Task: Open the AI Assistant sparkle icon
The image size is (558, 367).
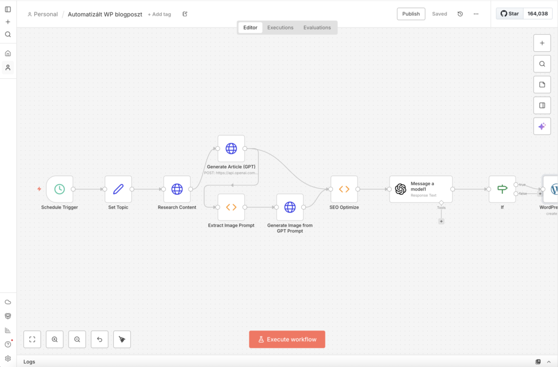Action: [542, 126]
